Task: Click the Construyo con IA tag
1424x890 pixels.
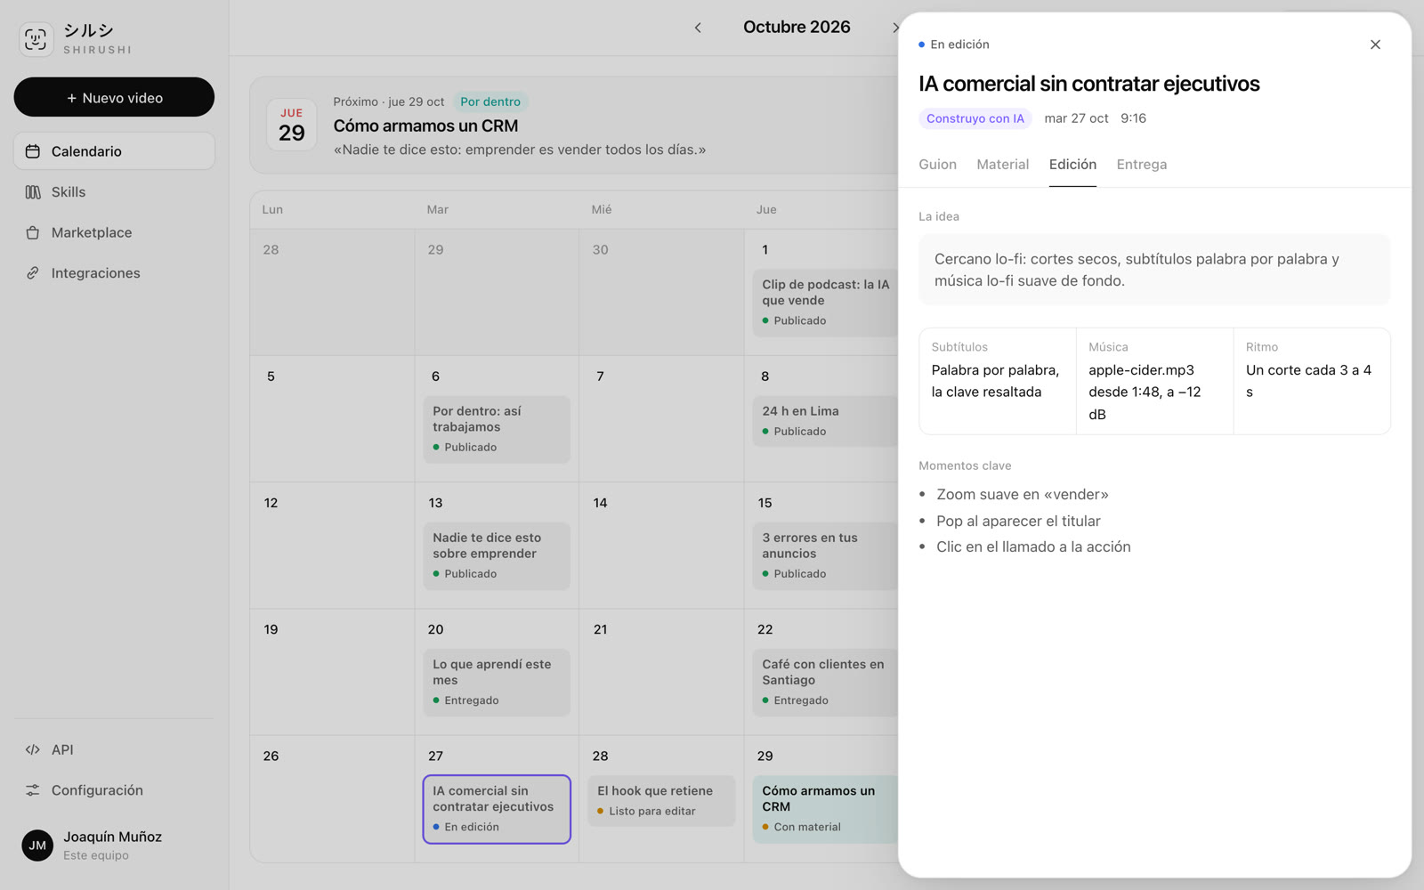Action: tap(975, 118)
